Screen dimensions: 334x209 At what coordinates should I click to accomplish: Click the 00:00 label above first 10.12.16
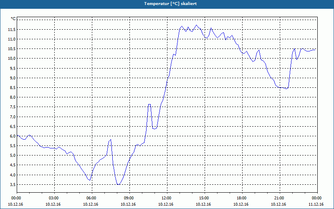coord(17,198)
